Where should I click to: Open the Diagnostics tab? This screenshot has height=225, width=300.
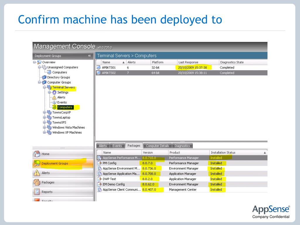182,146
